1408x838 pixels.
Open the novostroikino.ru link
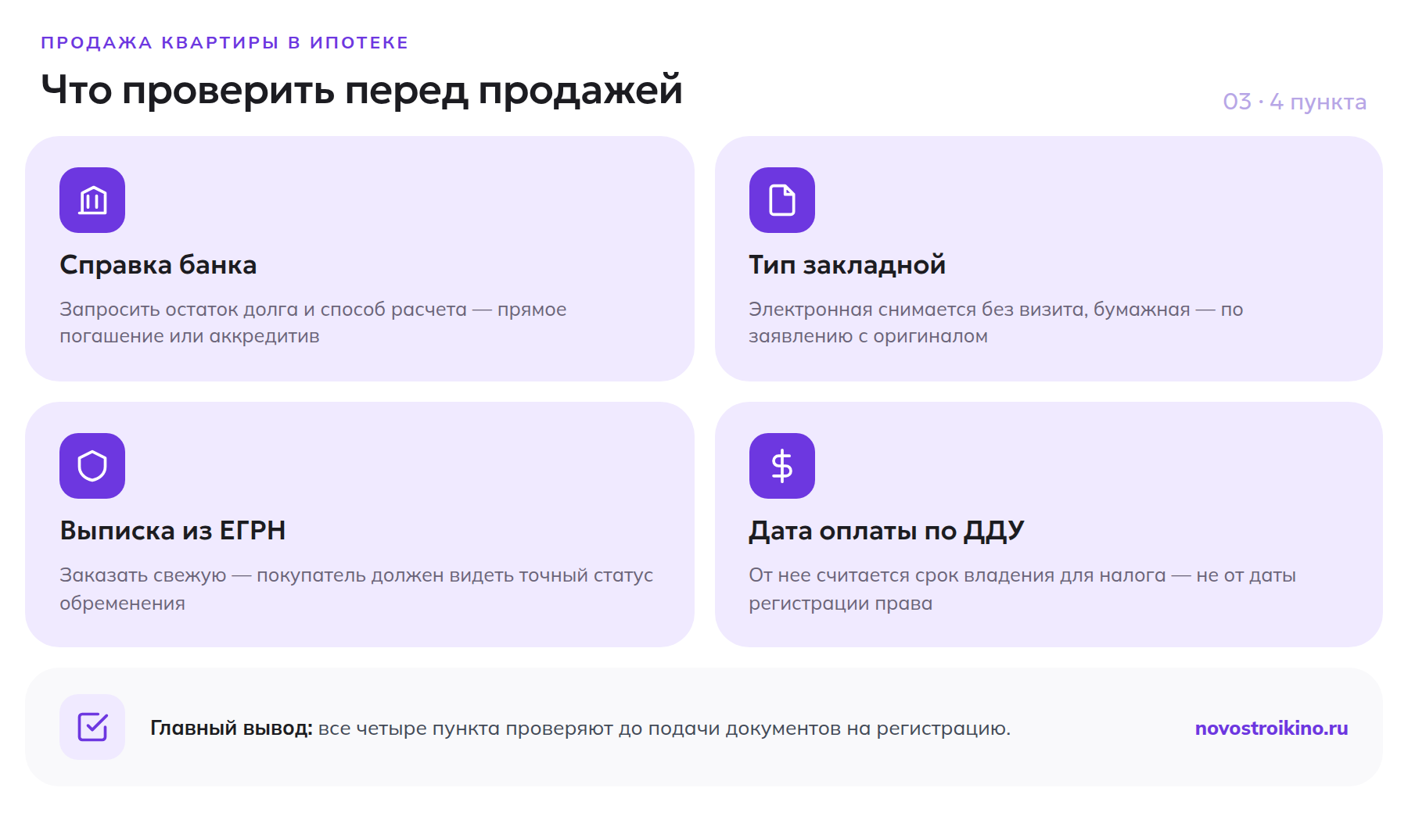point(1271,728)
